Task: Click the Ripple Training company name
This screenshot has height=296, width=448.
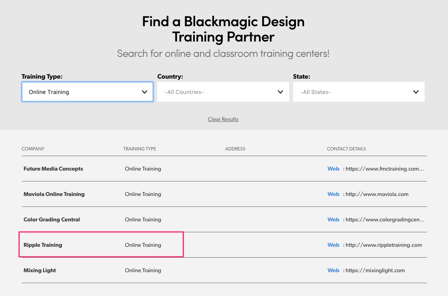Action: [43, 245]
